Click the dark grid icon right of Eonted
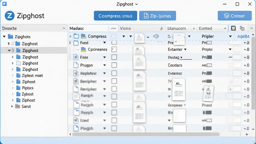The image size is (256, 144). click(x=233, y=28)
